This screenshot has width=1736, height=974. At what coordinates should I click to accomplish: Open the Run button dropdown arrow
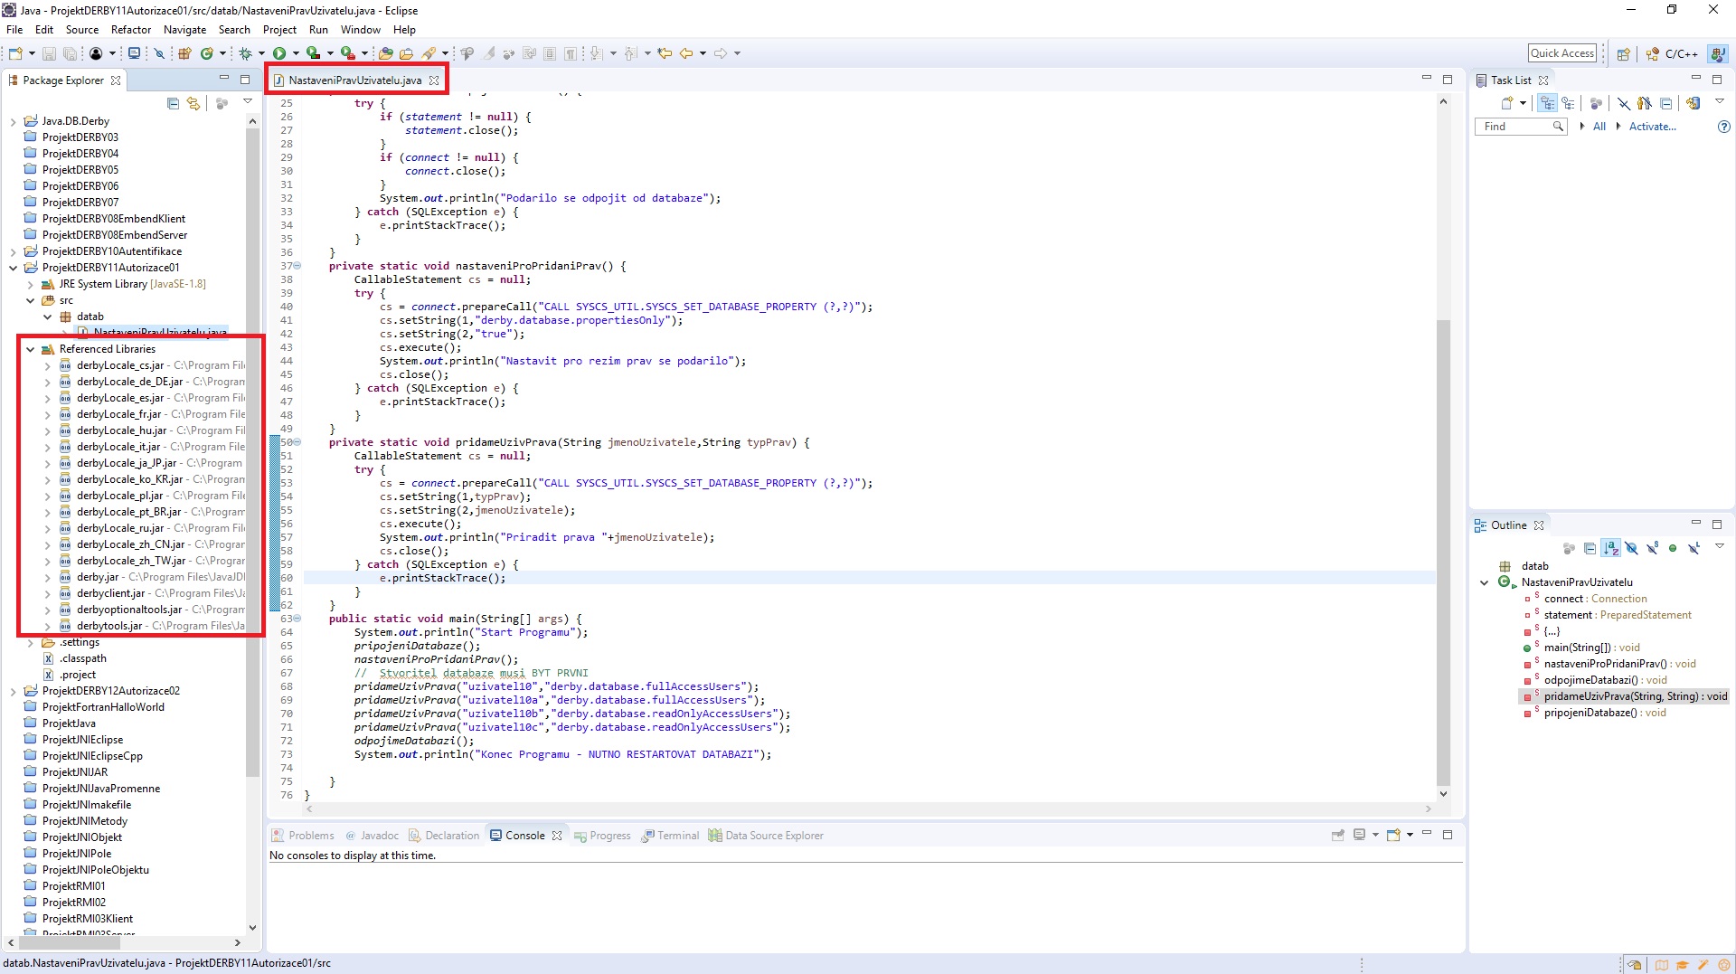296,53
